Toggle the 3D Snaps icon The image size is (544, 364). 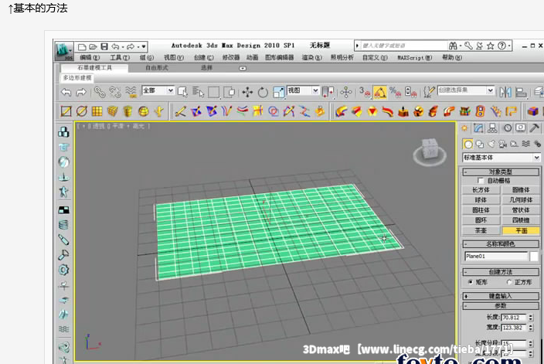coord(365,92)
